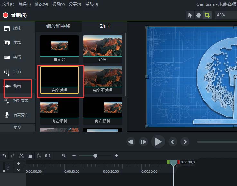Click the timeline zoom slider handle
Screen dimensions: 237x186
pos(95,155)
